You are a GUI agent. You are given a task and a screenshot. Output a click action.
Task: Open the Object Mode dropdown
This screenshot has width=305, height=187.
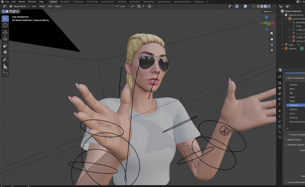tap(19, 6)
